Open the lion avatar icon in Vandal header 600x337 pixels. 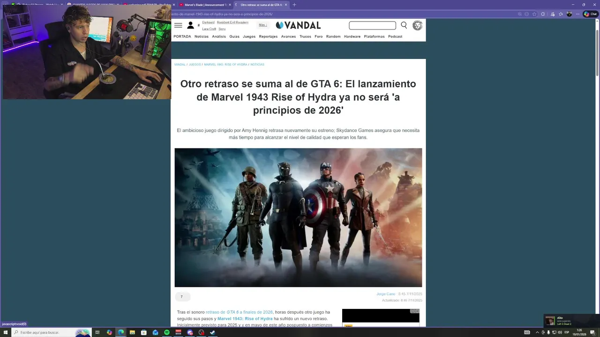pos(417,25)
